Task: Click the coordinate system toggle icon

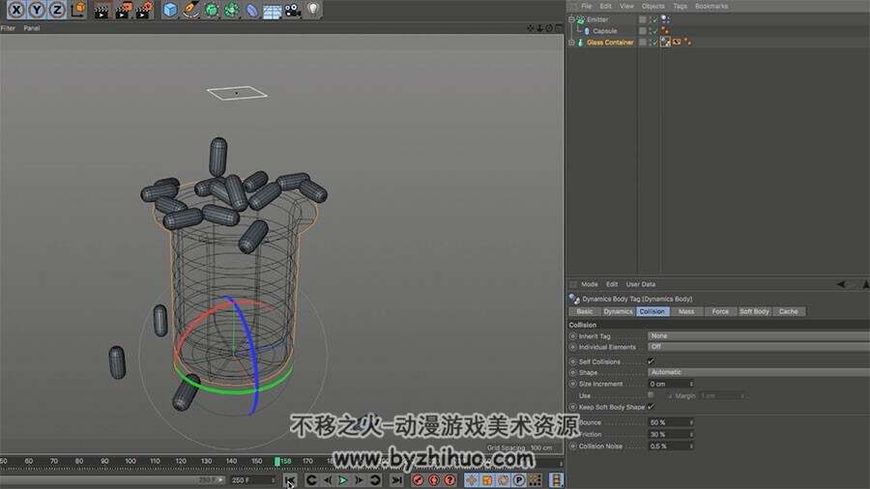Action: tap(78, 10)
